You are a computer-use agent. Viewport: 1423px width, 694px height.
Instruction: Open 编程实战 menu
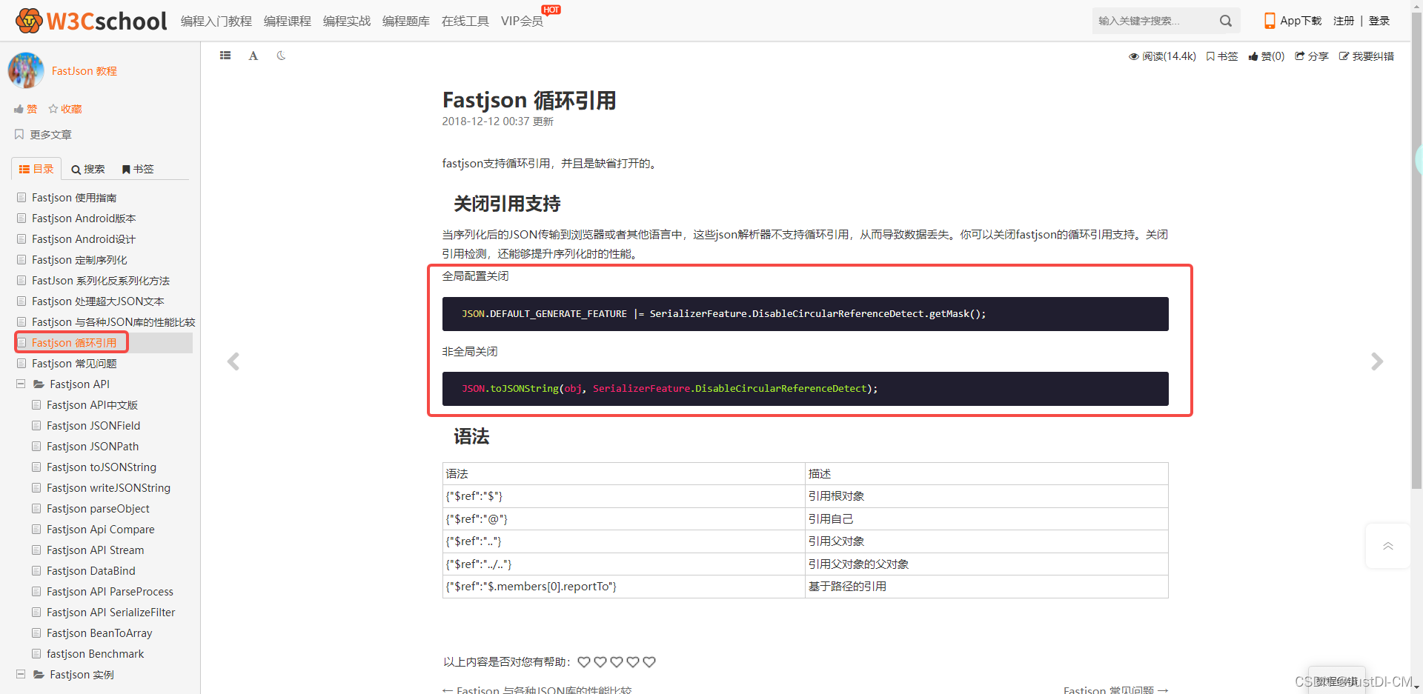[x=347, y=21]
